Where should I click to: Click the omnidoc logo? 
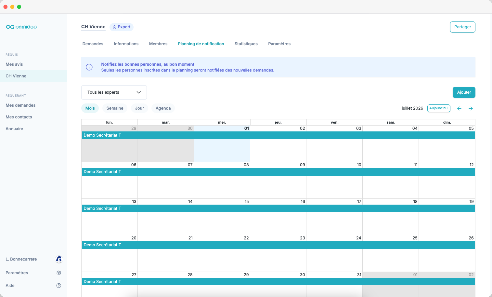click(x=21, y=27)
